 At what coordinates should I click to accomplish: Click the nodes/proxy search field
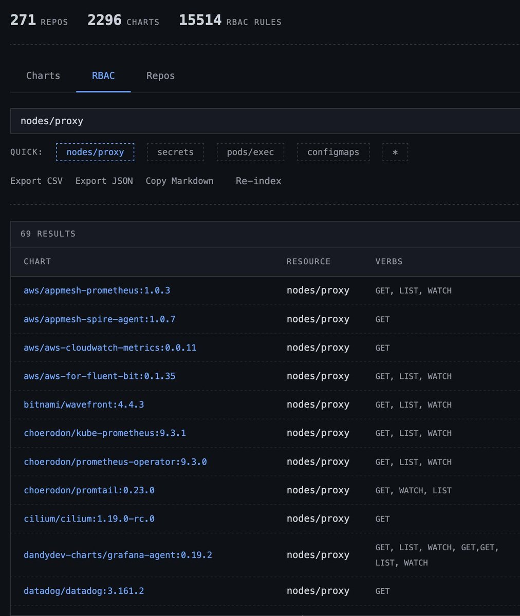265,121
